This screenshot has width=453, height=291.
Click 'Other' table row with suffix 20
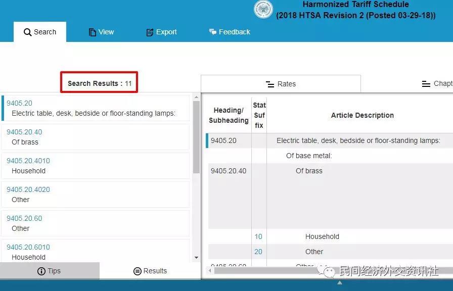(x=314, y=252)
